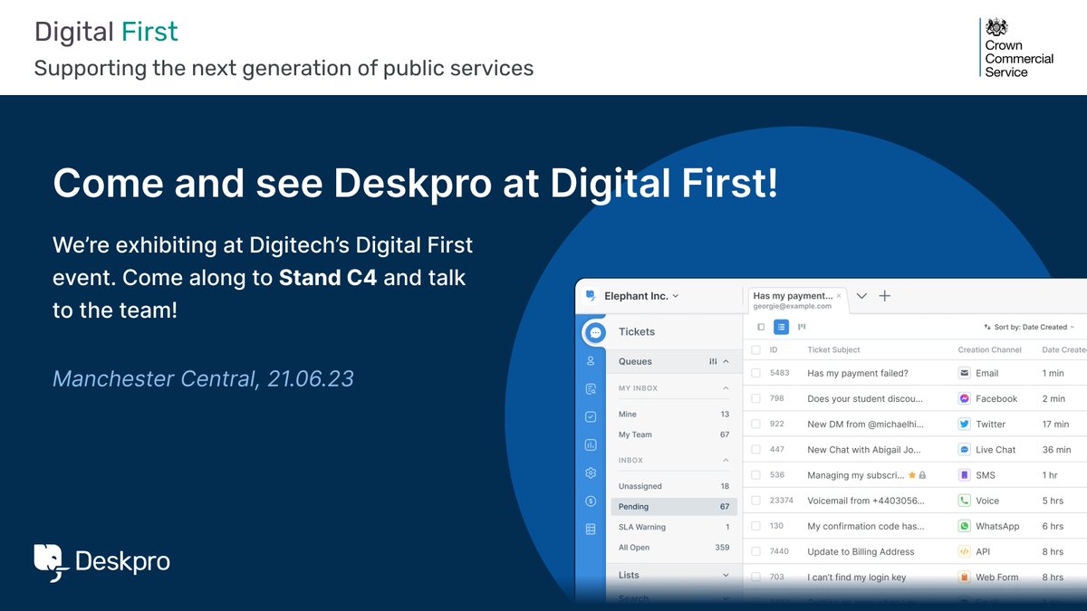The height and width of the screenshot is (611, 1087).
Task: Click the lock icon on ticket 536
Action: click(x=922, y=474)
